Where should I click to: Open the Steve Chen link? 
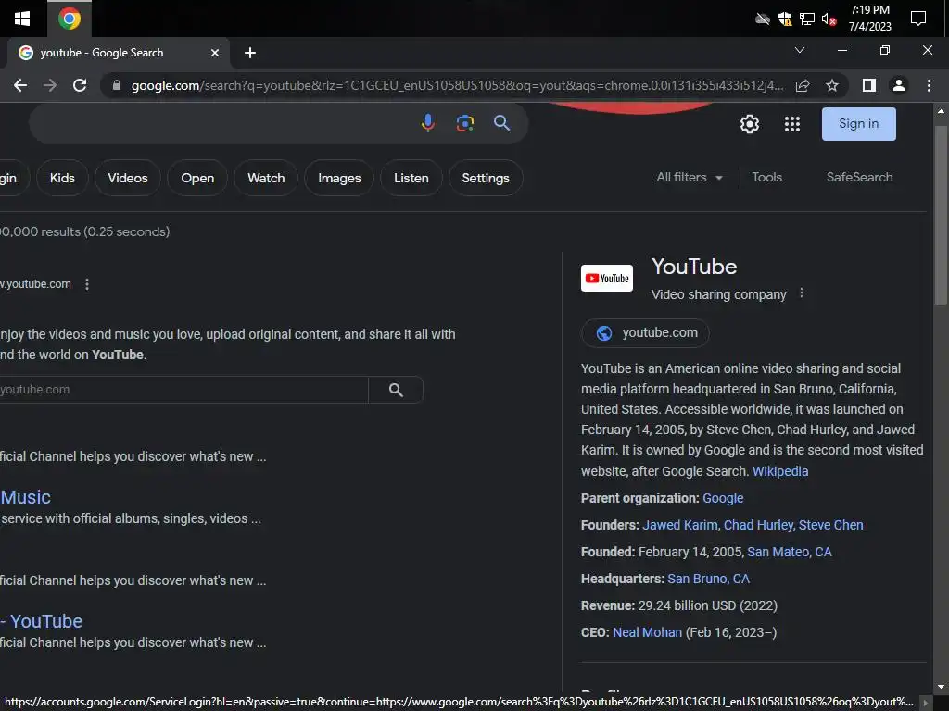[x=831, y=525]
